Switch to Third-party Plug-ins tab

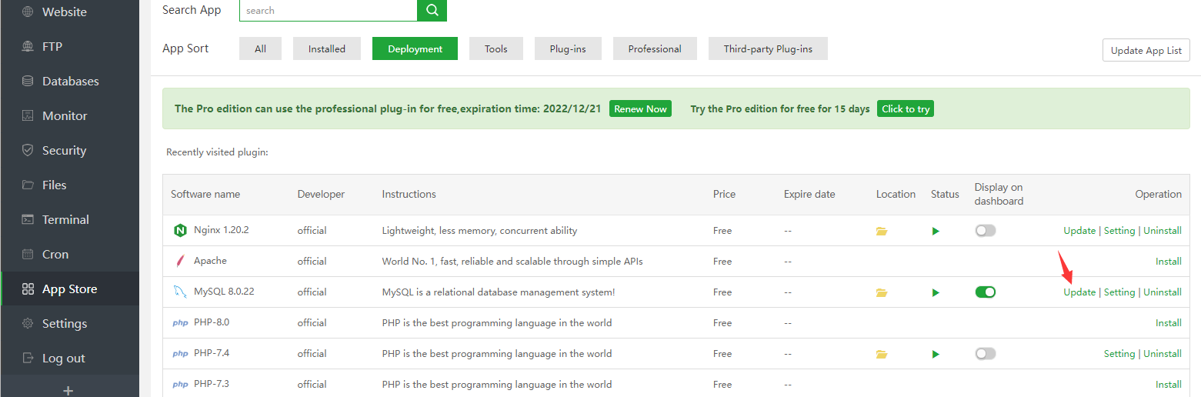coord(767,48)
